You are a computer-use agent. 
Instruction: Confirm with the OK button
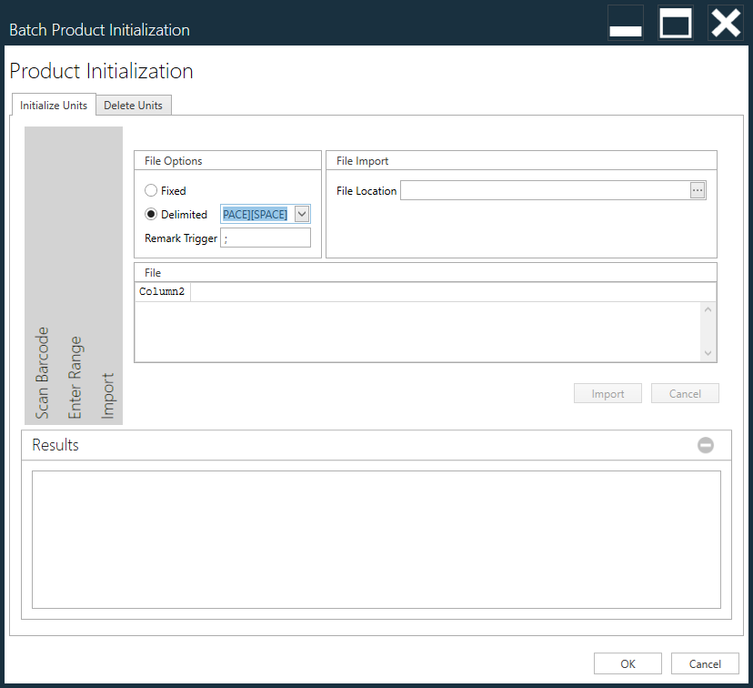click(627, 663)
